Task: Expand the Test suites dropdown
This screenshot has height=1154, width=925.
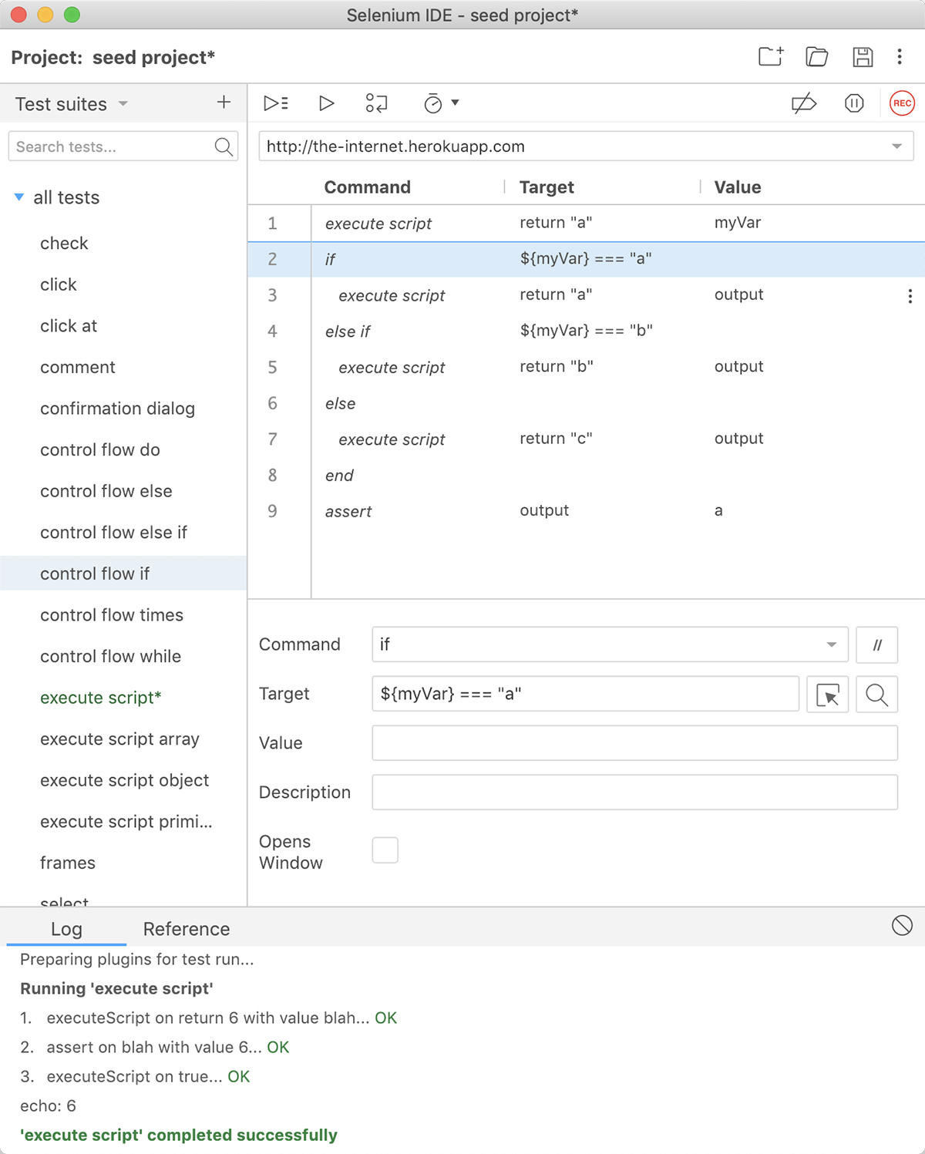Action: click(123, 103)
